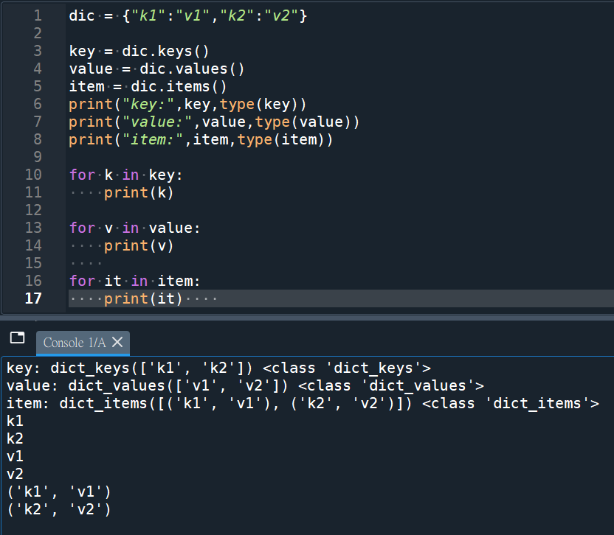Screen dimensions: 614x535
Task: Click line number 1 in the editor gutter
Action: [37, 15]
